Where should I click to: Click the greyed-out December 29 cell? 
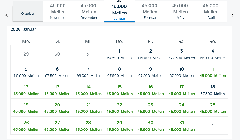(x=26, y=54)
